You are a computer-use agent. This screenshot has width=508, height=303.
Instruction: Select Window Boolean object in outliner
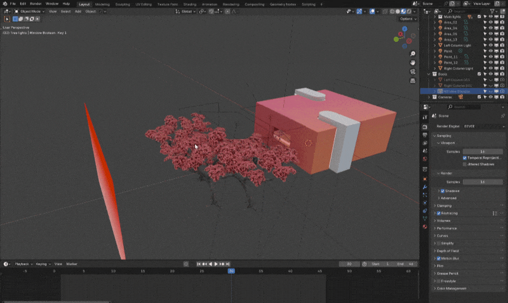tap(457, 91)
